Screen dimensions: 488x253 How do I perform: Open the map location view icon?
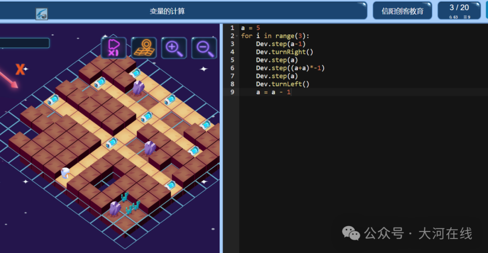coord(144,48)
